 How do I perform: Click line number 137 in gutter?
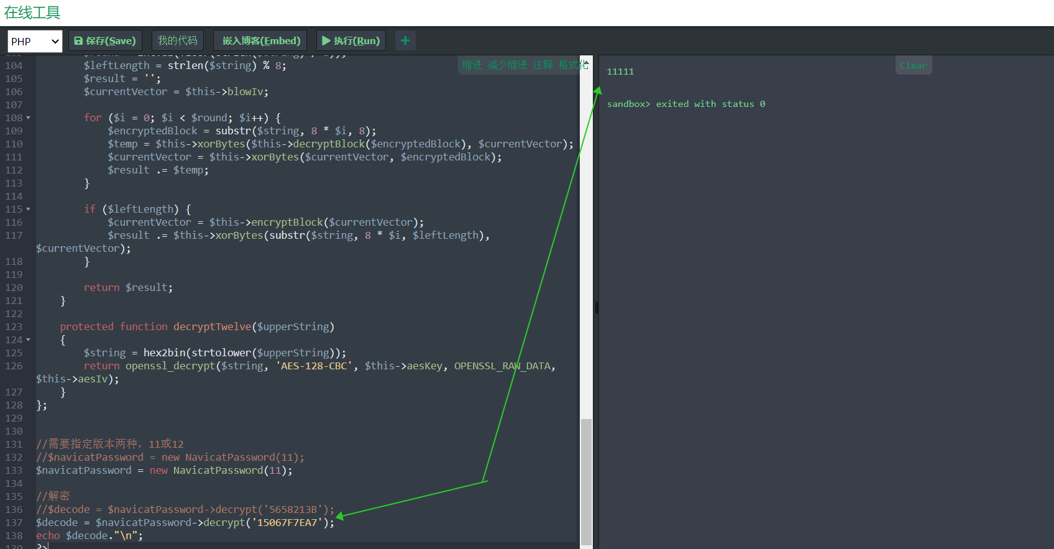(x=14, y=523)
